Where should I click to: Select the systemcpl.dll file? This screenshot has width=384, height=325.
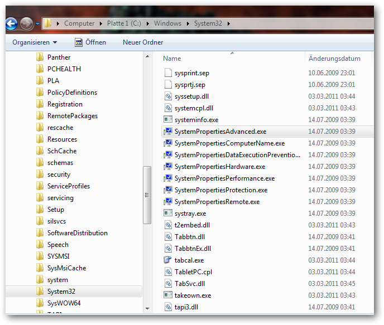194,108
